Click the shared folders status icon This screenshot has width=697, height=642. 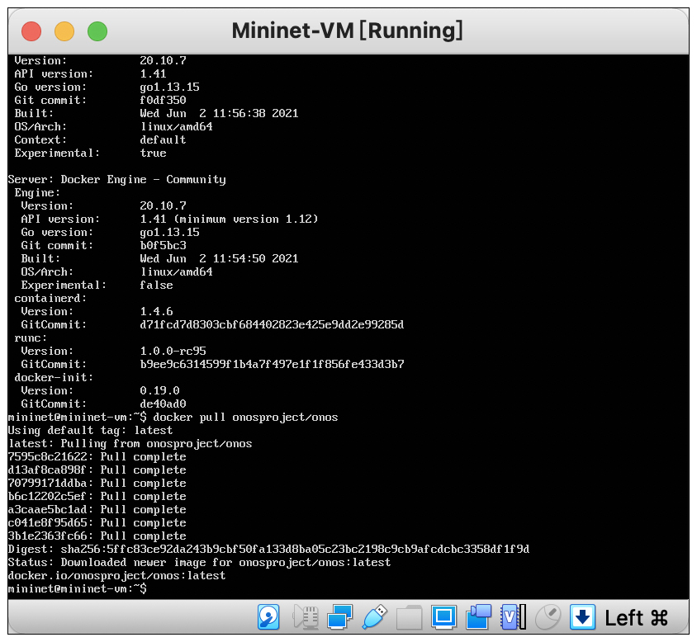409,616
